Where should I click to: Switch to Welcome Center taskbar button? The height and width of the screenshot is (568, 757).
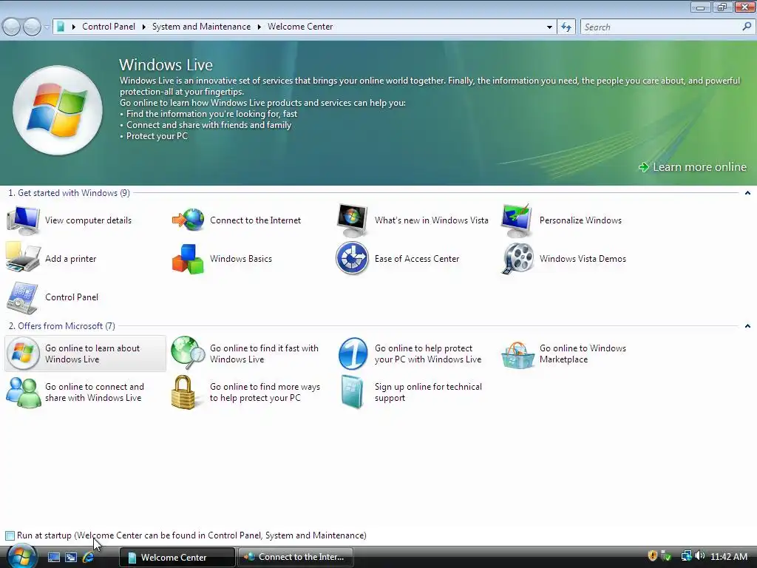(x=177, y=557)
